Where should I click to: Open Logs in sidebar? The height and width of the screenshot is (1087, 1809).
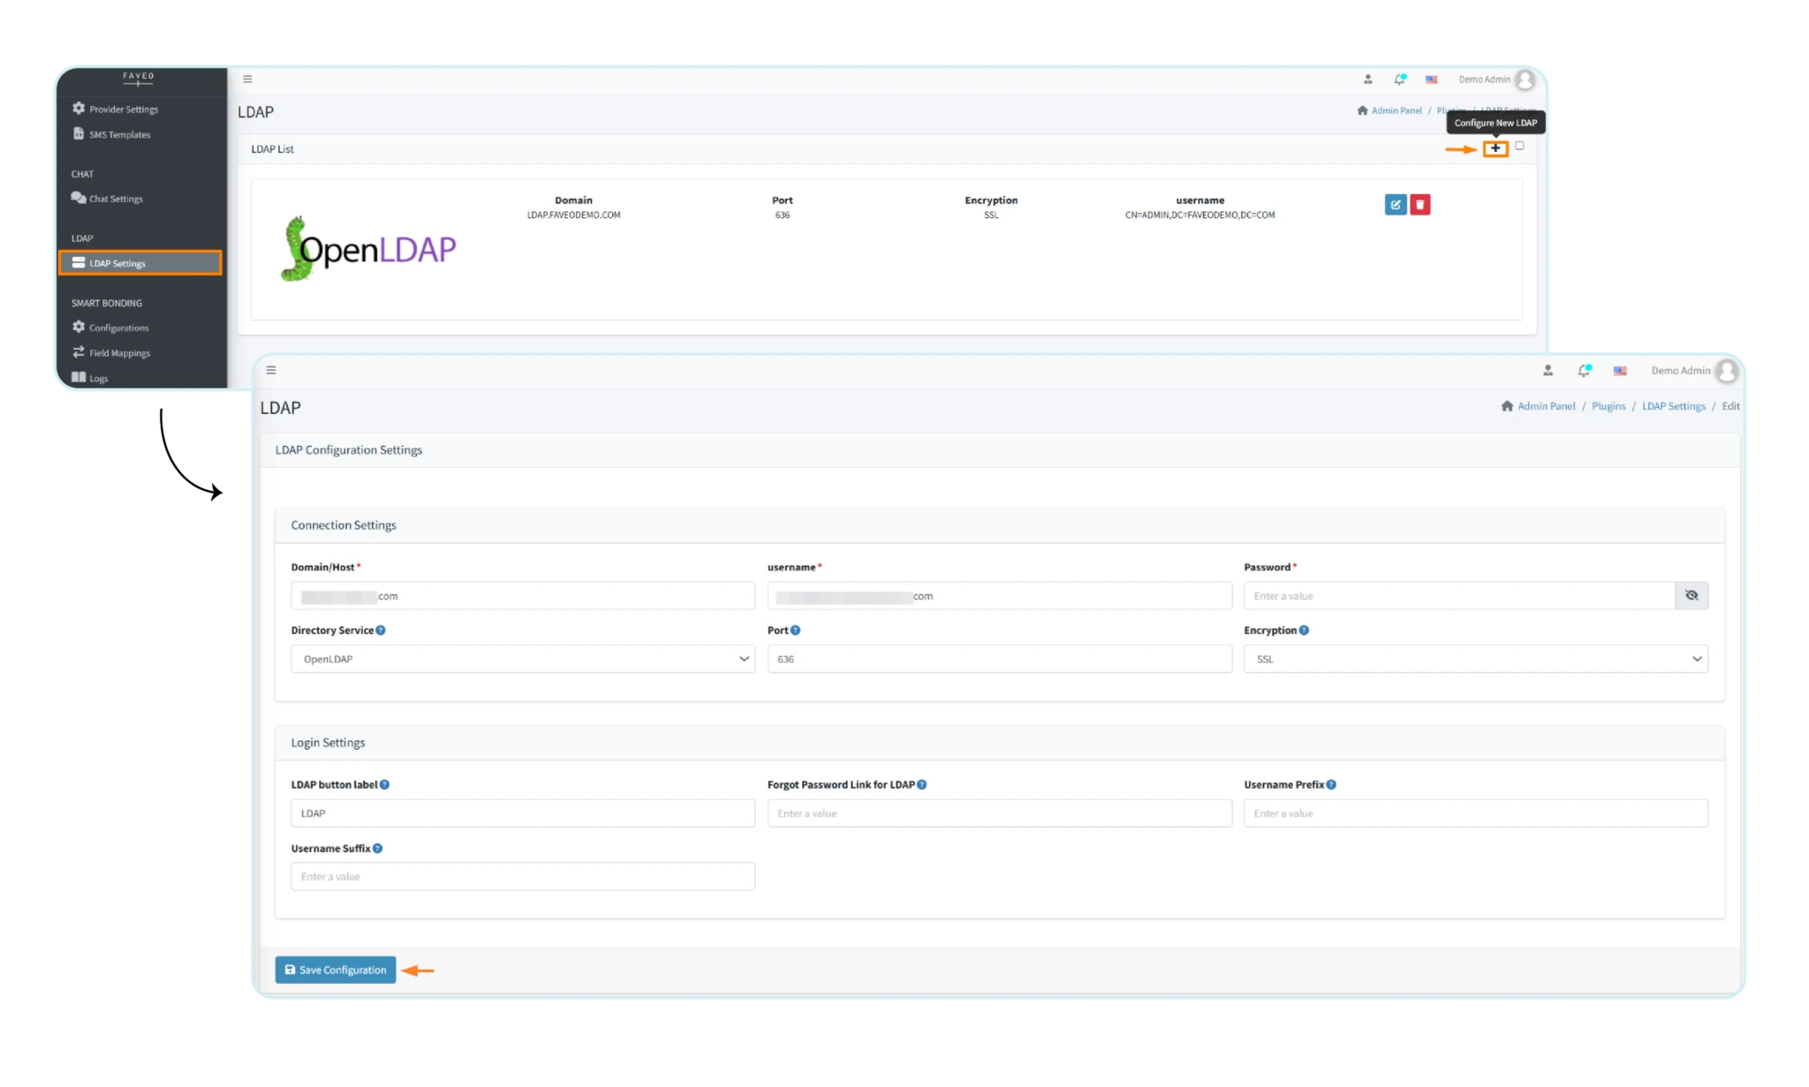(98, 378)
